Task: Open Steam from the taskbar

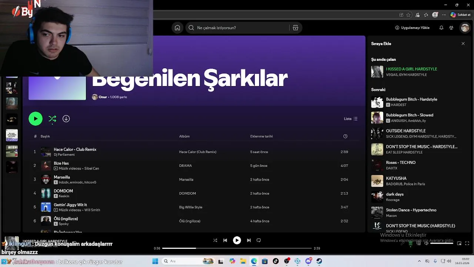Action: pos(319,261)
